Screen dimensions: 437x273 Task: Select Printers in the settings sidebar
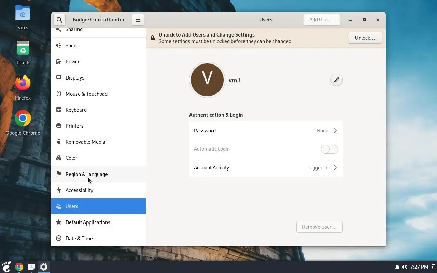pos(99,126)
